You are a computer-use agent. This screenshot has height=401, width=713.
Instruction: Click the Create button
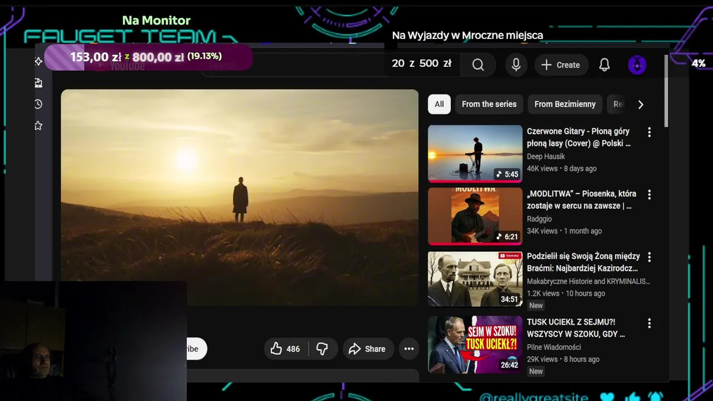coord(561,65)
